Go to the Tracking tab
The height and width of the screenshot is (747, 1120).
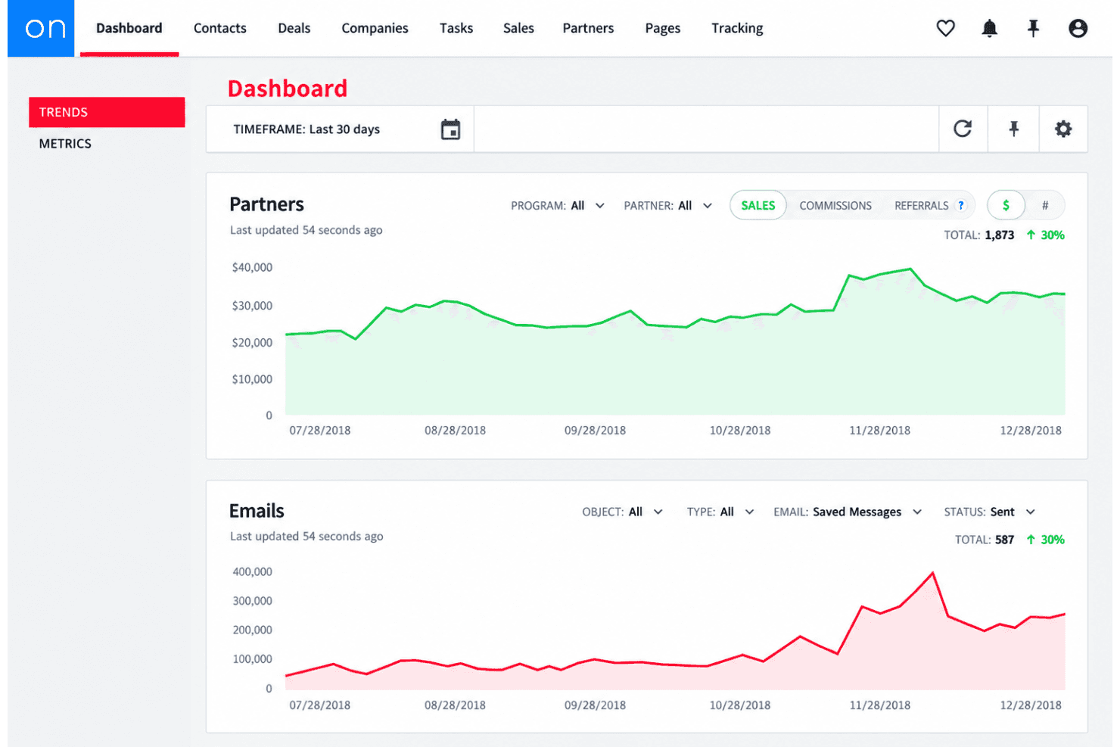(x=737, y=28)
